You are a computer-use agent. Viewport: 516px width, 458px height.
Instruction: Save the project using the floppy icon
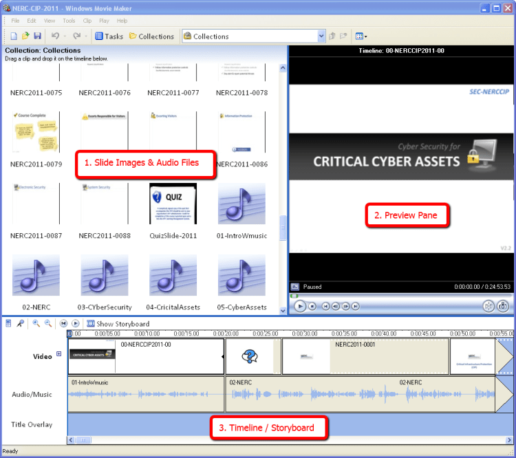[x=37, y=36]
